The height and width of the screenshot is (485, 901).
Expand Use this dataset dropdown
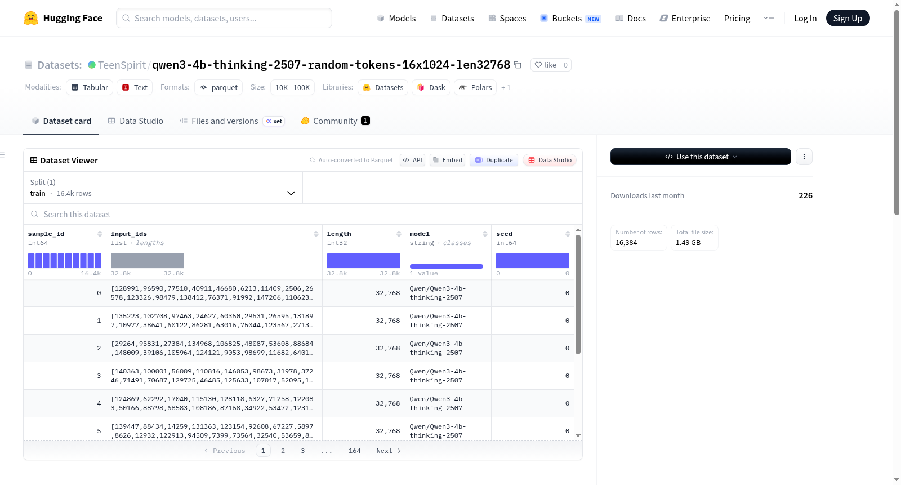tap(701, 157)
